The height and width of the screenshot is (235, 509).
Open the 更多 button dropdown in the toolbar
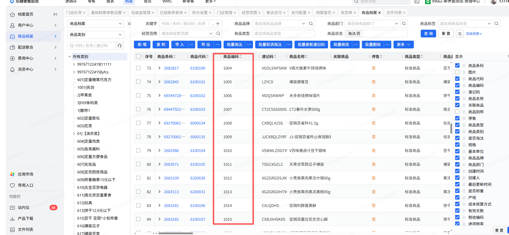403,45
